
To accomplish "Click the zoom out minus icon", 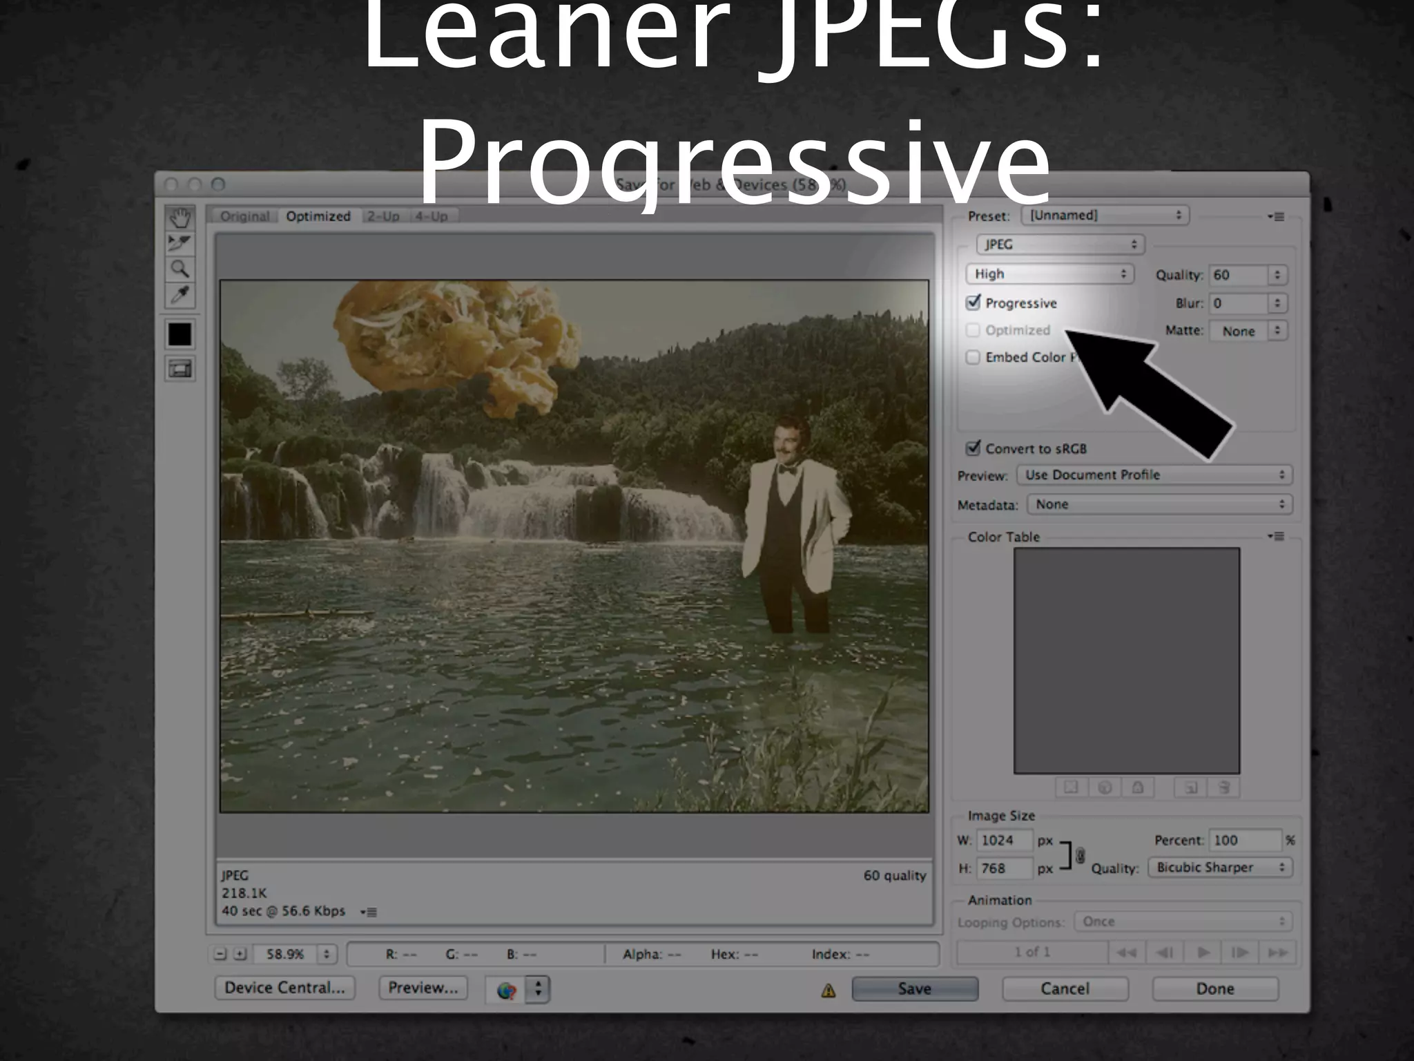I will pos(220,954).
